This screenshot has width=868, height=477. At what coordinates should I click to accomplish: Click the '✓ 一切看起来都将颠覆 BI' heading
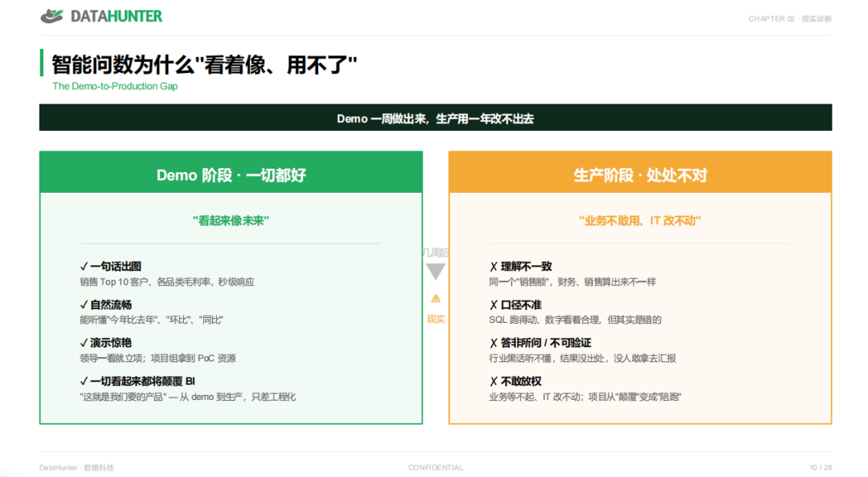pos(137,381)
